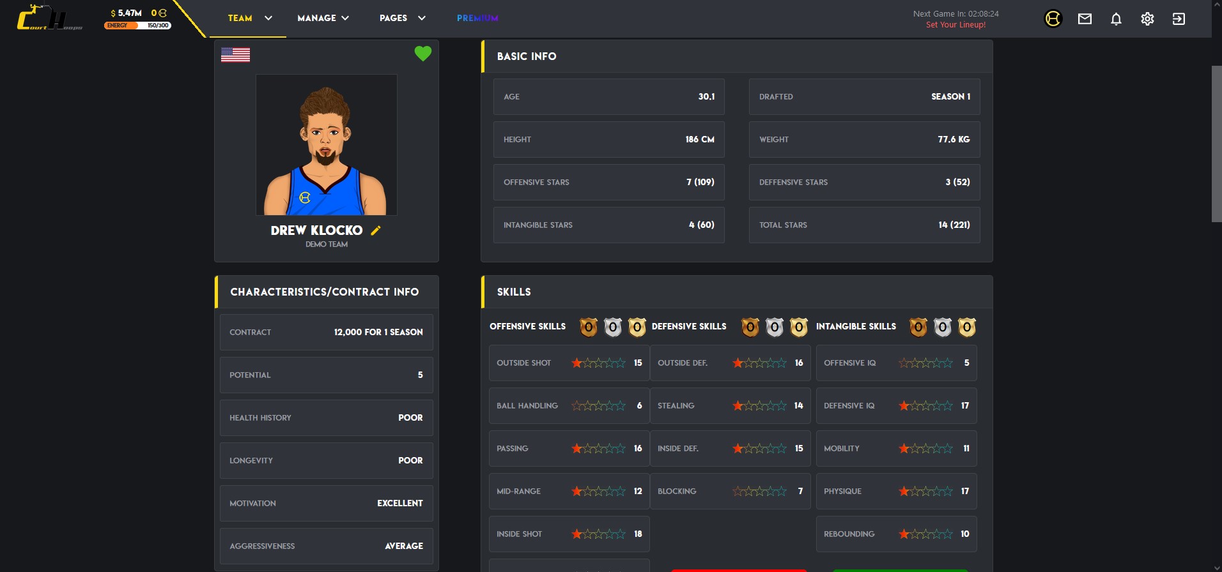Select the Motivation Excellent row
Viewport: 1222px width, 572px height.
327,503
